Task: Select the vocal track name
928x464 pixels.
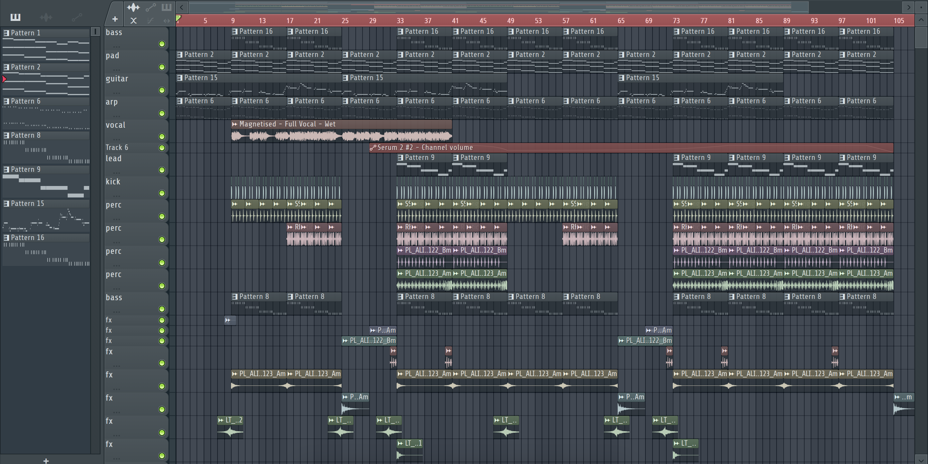Action: 116,125
